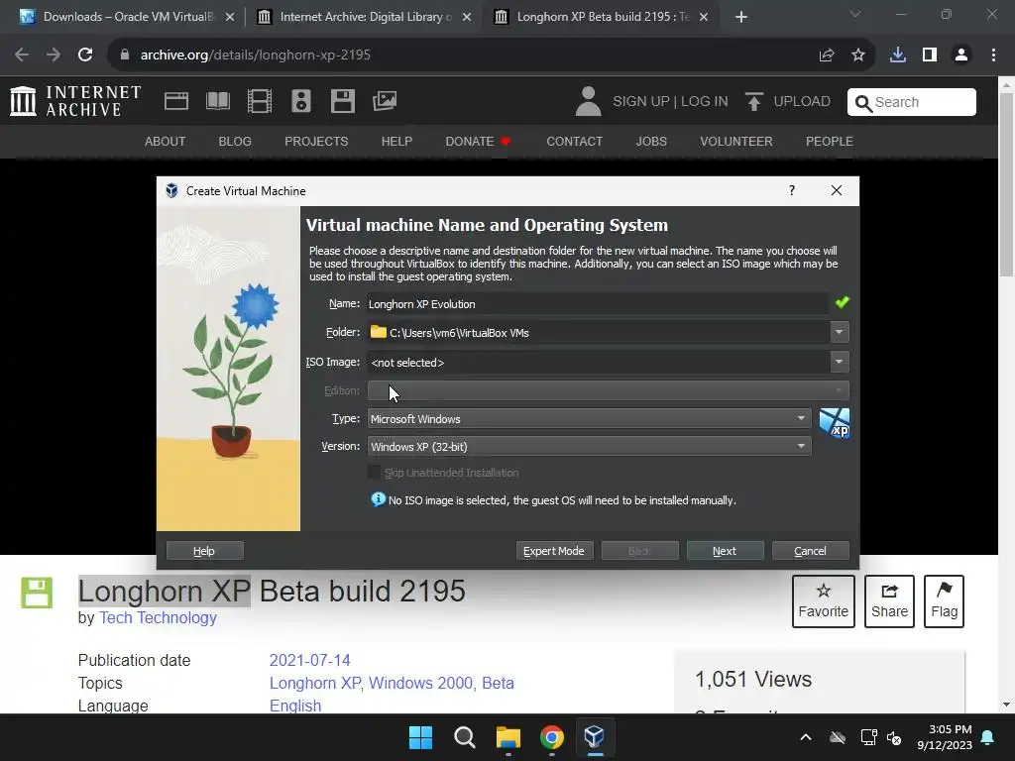Open the CONTACT nav item
1015x761 pixels.
574,141
